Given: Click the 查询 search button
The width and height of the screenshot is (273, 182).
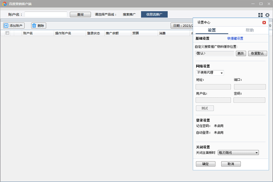Looking at the screenshot, I should pos(80,15).
